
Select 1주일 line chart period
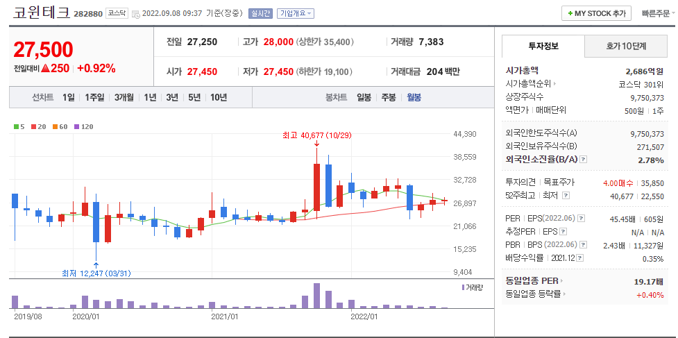[x=94, y=98]
